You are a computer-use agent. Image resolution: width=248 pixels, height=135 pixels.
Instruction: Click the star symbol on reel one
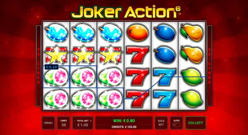(x=56, y=55)
